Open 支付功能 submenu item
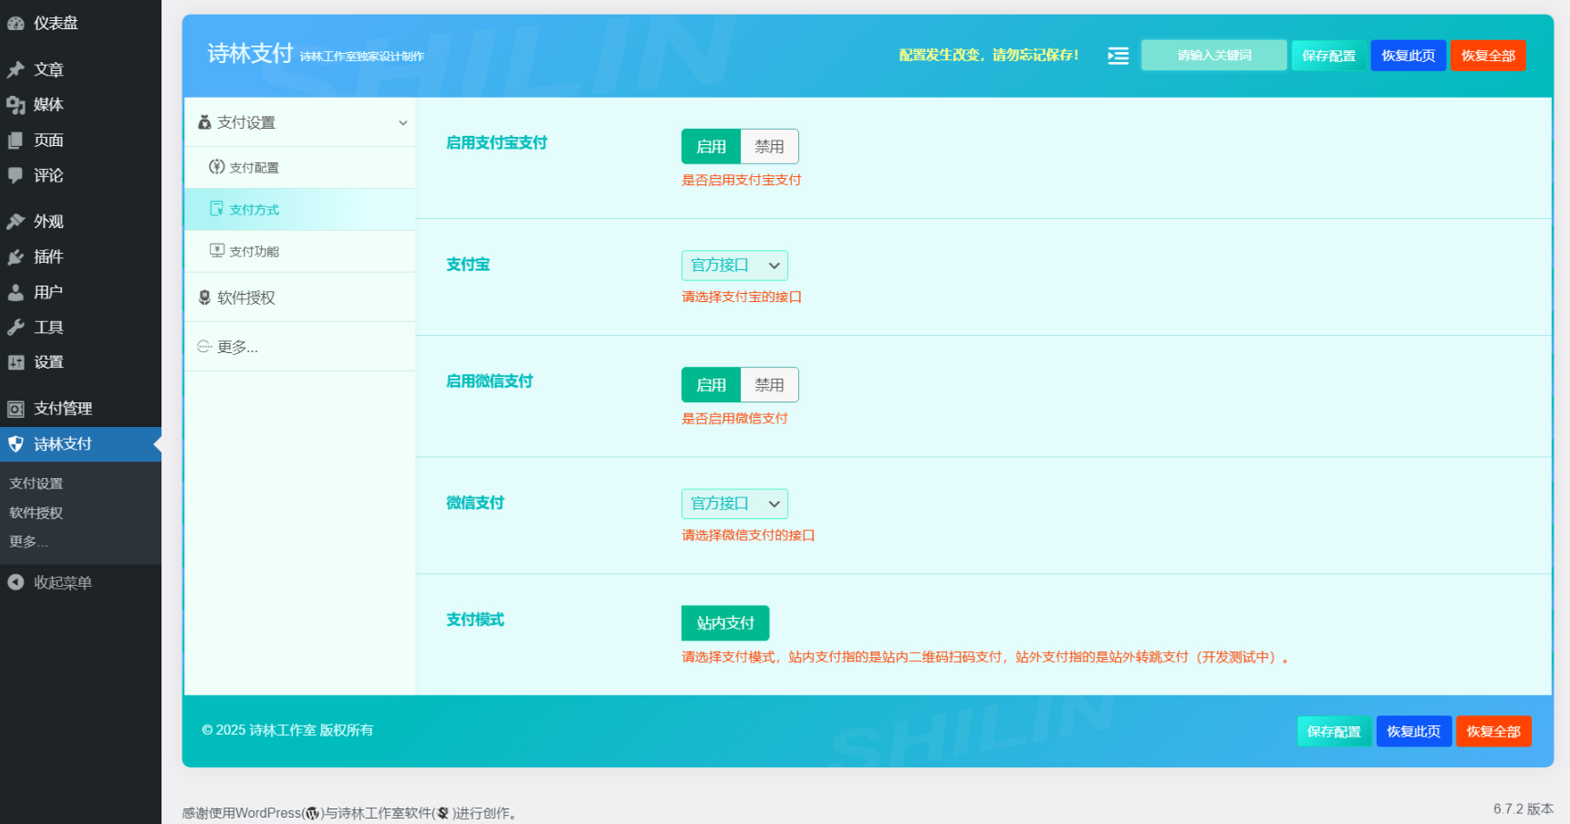The width and height of the screenshot is (1570, 824). coord(300,252)
